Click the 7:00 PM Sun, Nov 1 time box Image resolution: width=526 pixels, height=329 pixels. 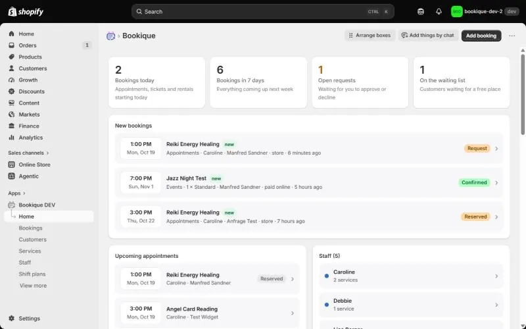pos(141,182)
